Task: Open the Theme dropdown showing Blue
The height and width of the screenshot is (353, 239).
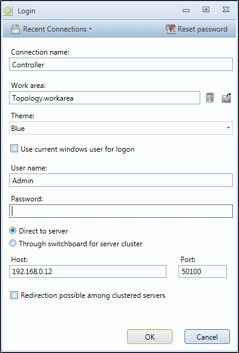Action: (x=121, y=128)
